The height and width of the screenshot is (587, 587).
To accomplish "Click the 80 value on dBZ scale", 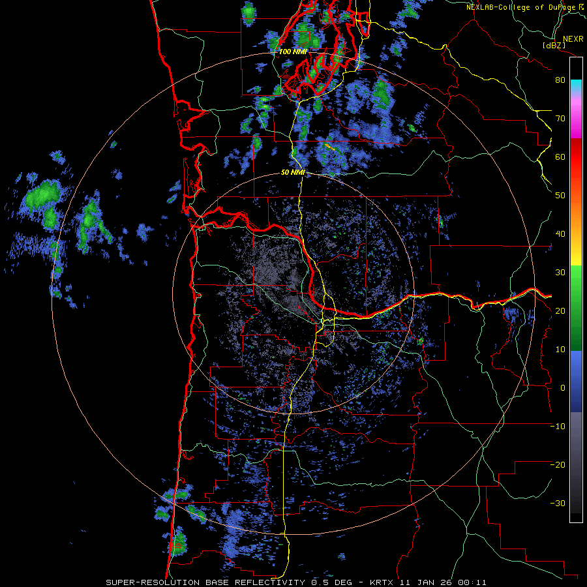I will click(560, 80).
